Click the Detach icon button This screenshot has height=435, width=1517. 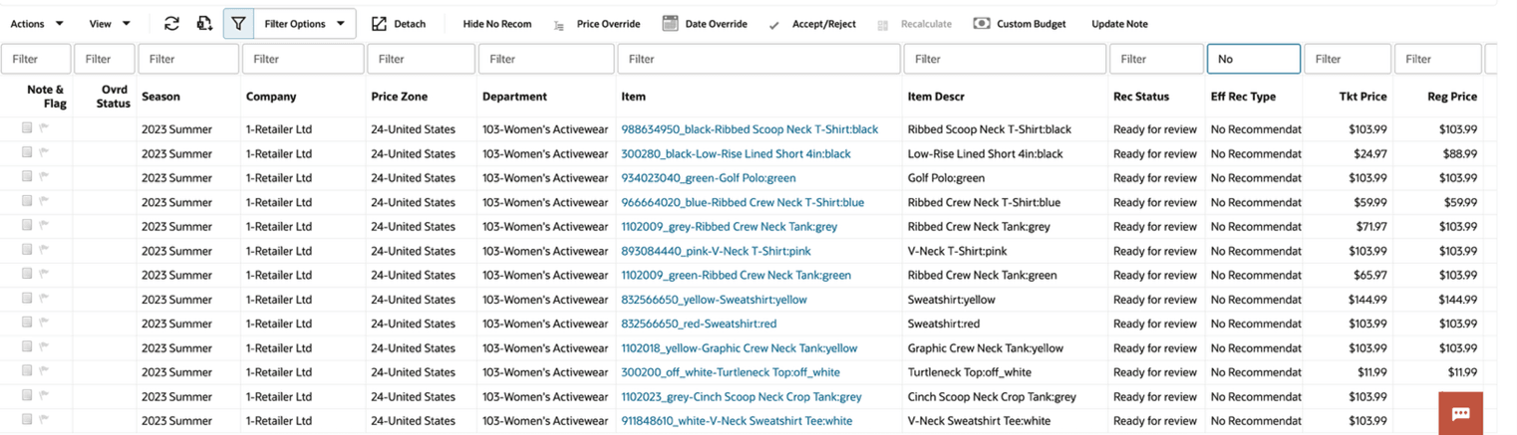[x=379, y=24]
